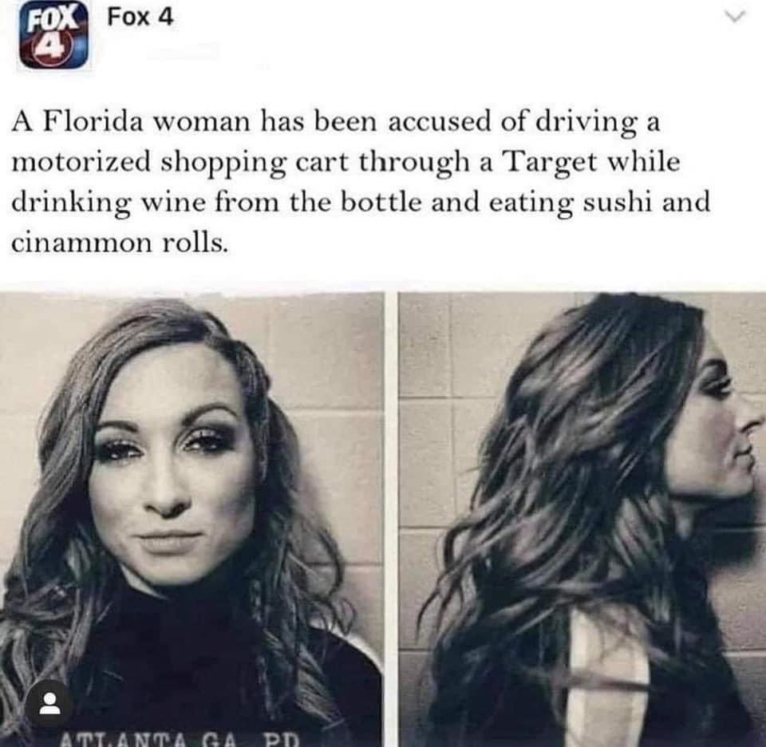The image size is (766, 747).
Task: Click "wine from the bottle" text
Action: (x=281, y=202)
